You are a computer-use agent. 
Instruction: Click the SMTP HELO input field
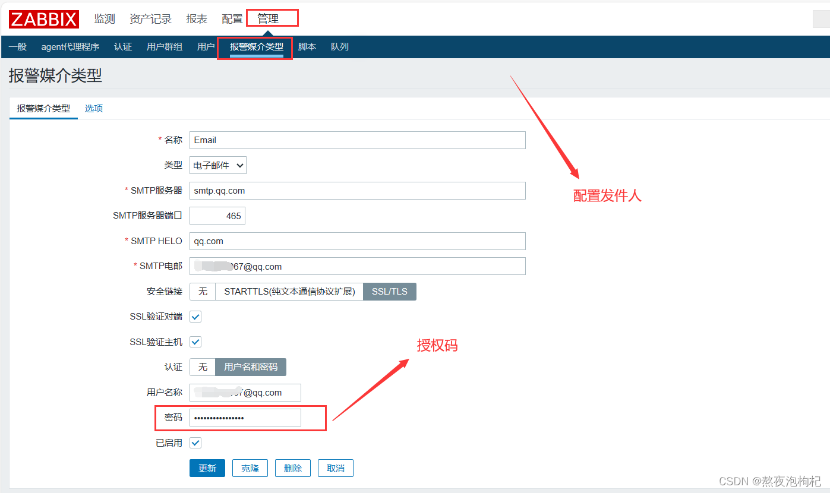click(358, 241)
